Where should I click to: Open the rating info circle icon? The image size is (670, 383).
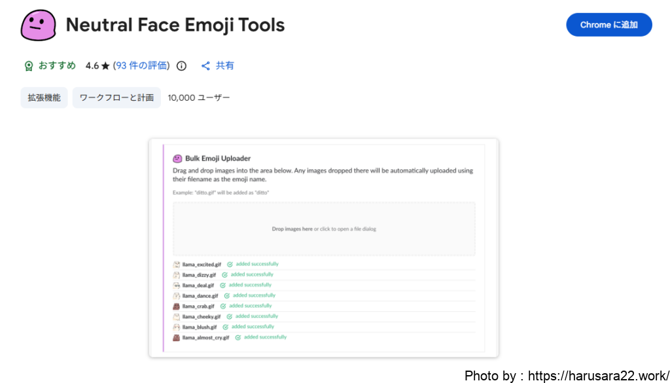pyautogui.click(x=182, y=66)
